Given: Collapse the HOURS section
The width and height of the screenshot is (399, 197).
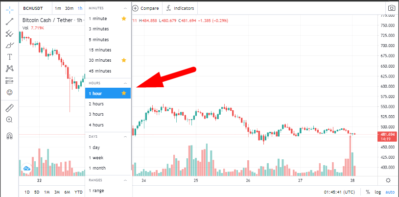Looking at the screenshot, I should [x=125, y=83].
